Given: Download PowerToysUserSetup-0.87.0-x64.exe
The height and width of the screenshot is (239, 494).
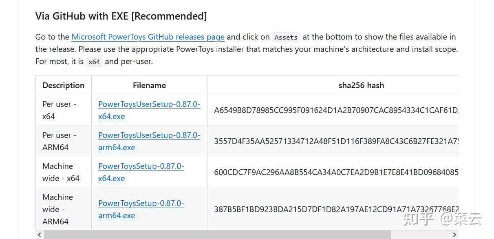Looking at the screenshot, I should click(149, 110).
